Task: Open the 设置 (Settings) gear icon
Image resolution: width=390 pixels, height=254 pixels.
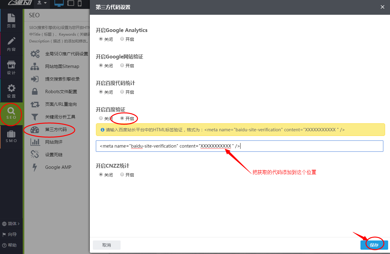Action: [11, 91]
